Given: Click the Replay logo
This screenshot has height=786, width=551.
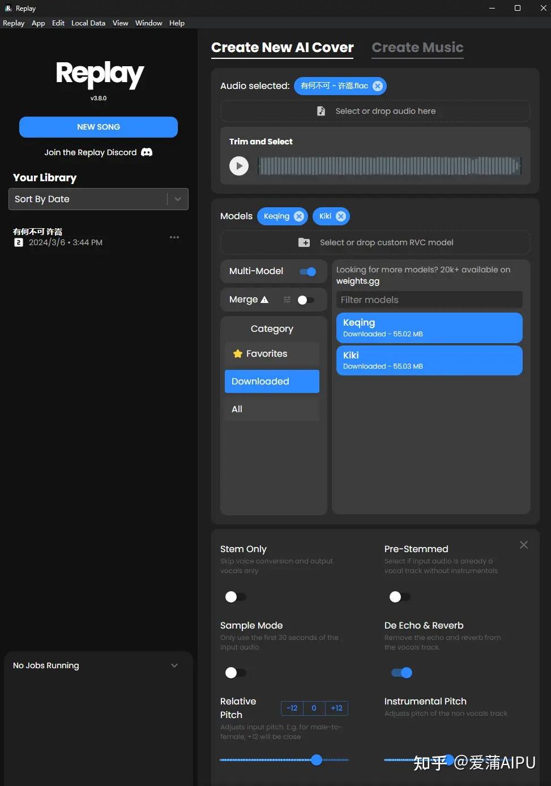Looking at the screenshot, I should pyautogui.click(x=99, y=75).
